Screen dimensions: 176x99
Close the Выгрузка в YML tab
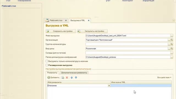click(x=89, y=20)
